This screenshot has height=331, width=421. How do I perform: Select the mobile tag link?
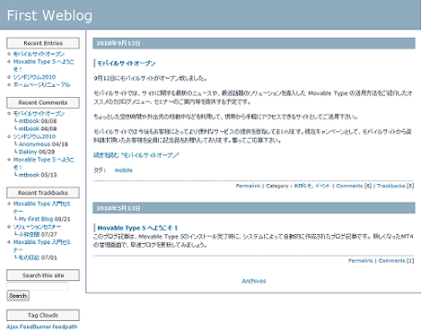(124, 170)
